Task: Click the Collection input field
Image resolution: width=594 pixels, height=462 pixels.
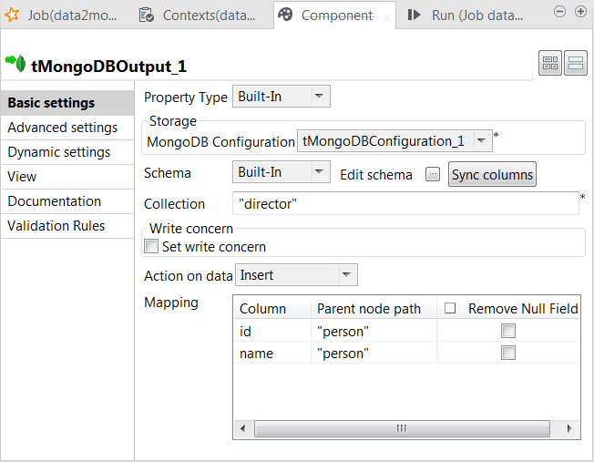Action: 405,203
